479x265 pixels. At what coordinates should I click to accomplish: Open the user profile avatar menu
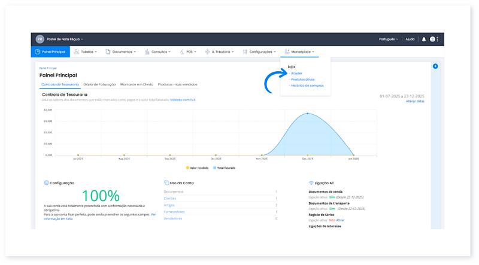432,39
